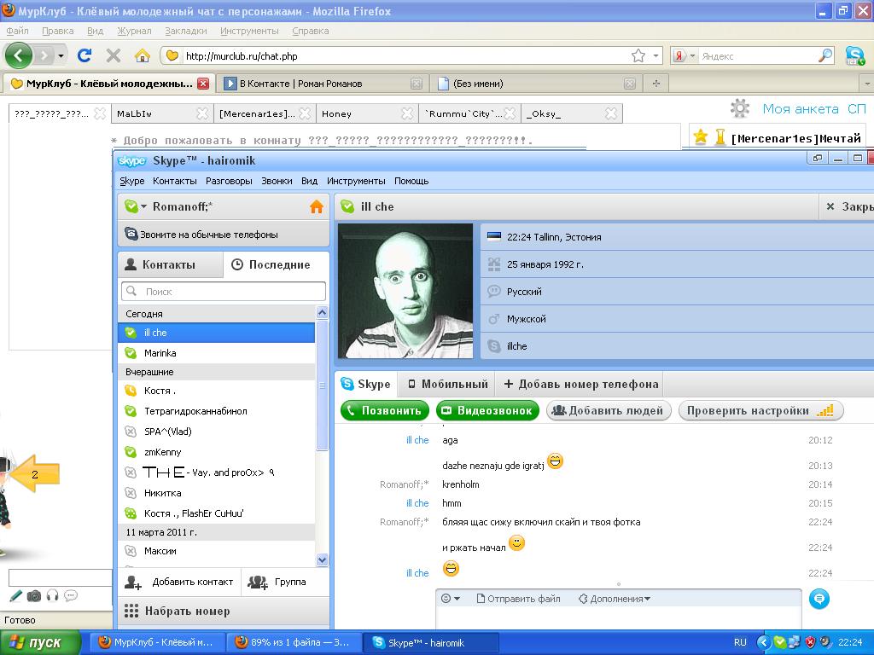874x655 pixels.
Task: Select Тетрагидроканнабинол contact
Action: click(216, 411)
